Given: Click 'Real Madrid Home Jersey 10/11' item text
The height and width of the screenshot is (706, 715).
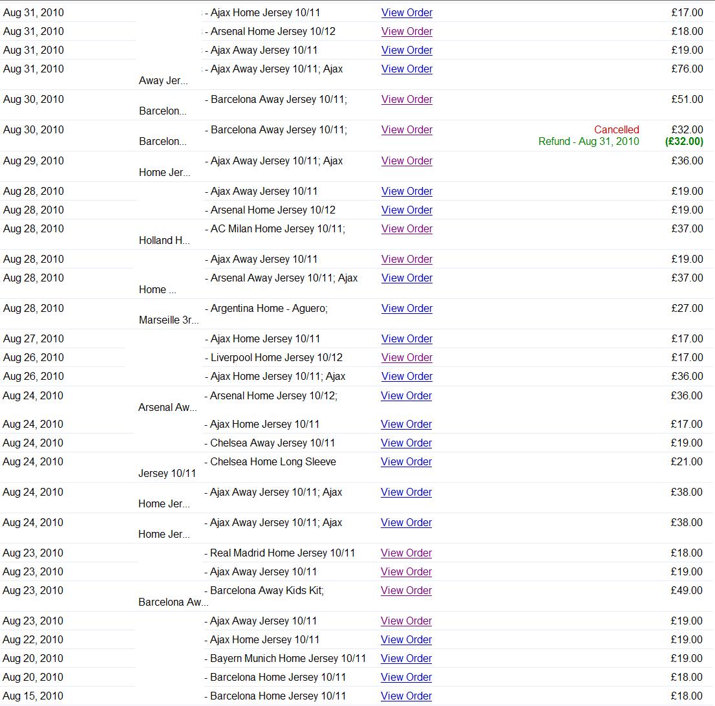Looking at the screenshot, I should (x=283, y=553).
